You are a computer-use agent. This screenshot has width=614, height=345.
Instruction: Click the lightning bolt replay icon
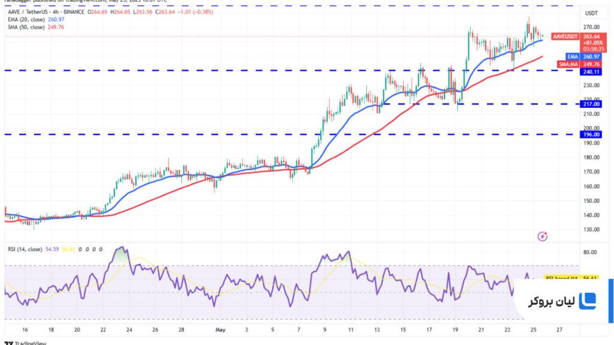point(542,236)
